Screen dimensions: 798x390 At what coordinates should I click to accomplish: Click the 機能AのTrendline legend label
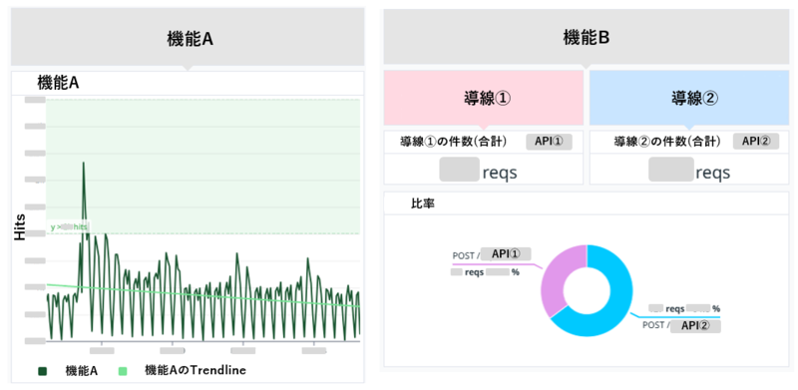(195, 371)
